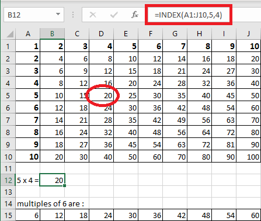This screenshot has height=221, width=261.
Task: Select row 4 header
Action: point(8,83)
